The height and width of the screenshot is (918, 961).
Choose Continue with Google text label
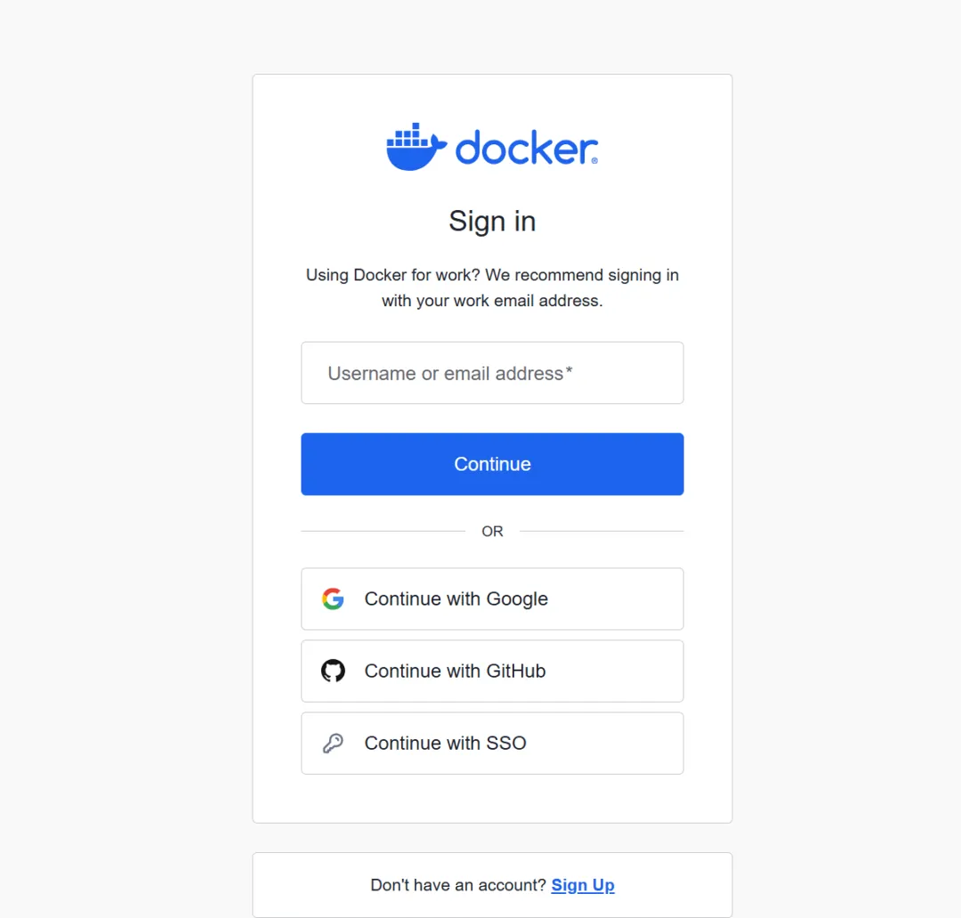coord(456,599)
